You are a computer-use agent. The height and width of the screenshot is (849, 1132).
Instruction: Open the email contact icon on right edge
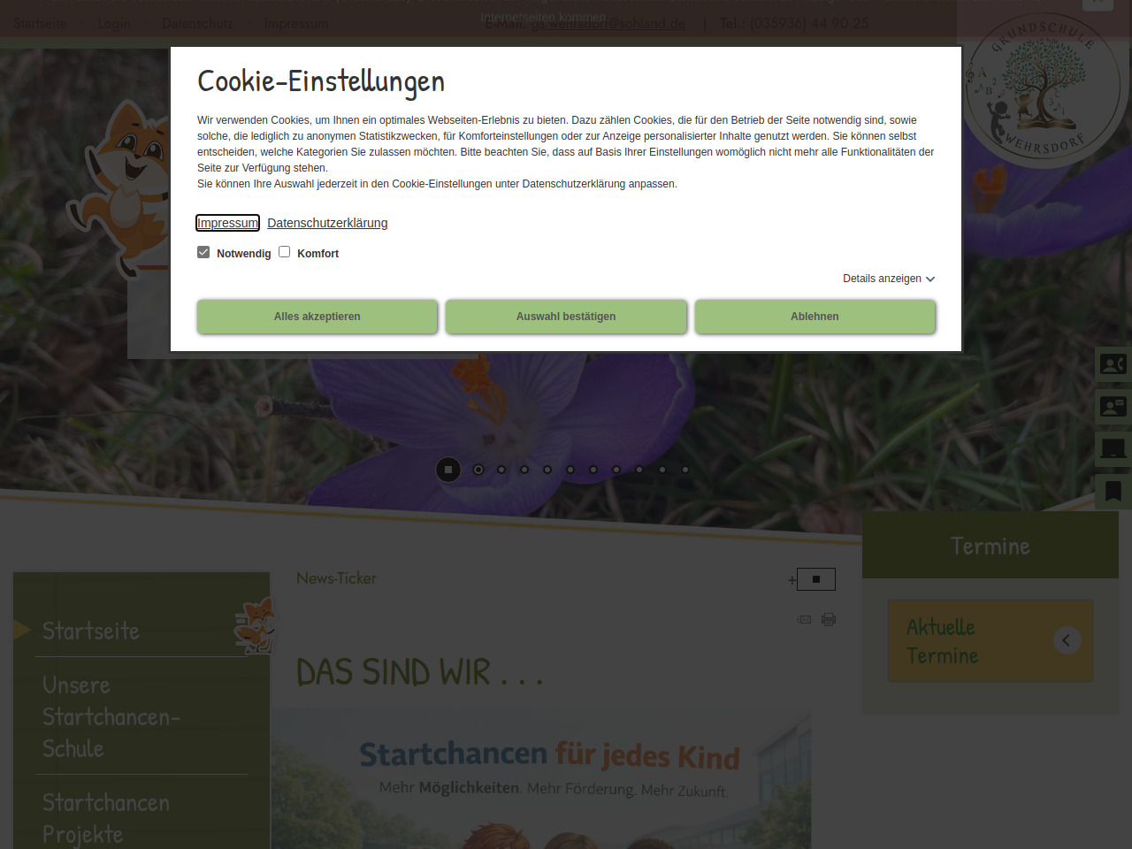coord(1113,407)
